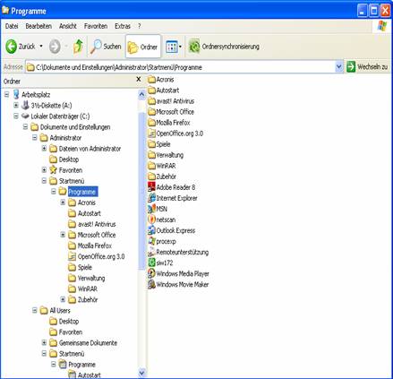393x379 pixels.
Task: Open the address bar dropdown arrow
Action: tap(338, 67)
